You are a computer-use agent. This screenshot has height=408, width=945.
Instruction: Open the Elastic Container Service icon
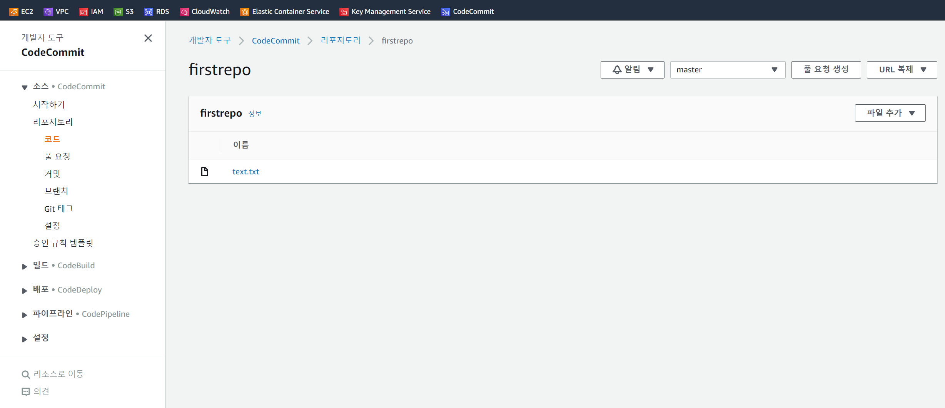click(245, 12)
